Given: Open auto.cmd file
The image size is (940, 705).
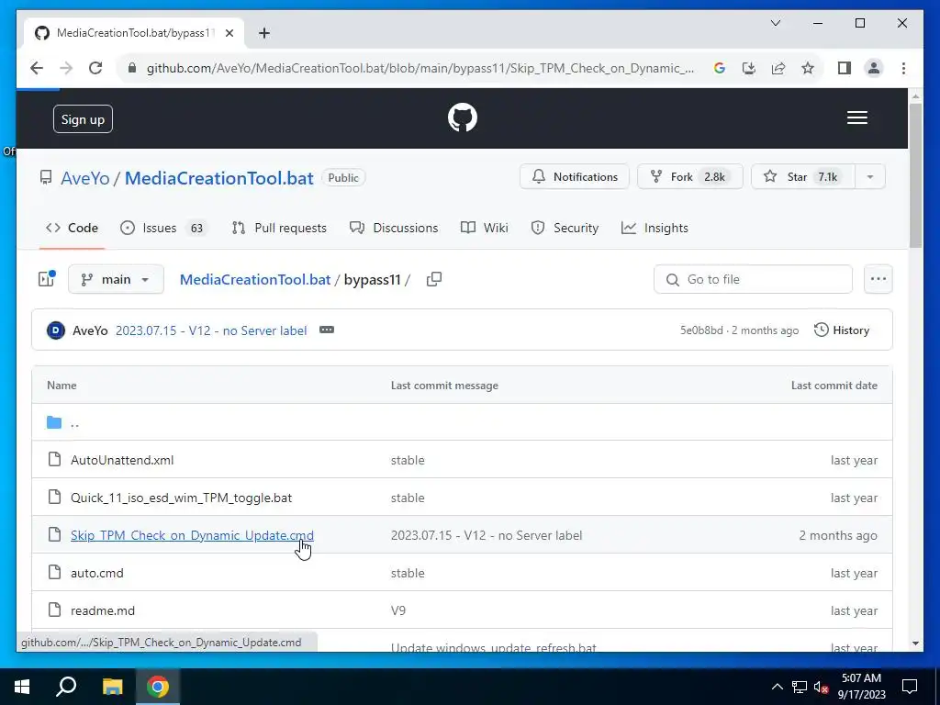Looking at the screenshot, I should coord(97,573).
